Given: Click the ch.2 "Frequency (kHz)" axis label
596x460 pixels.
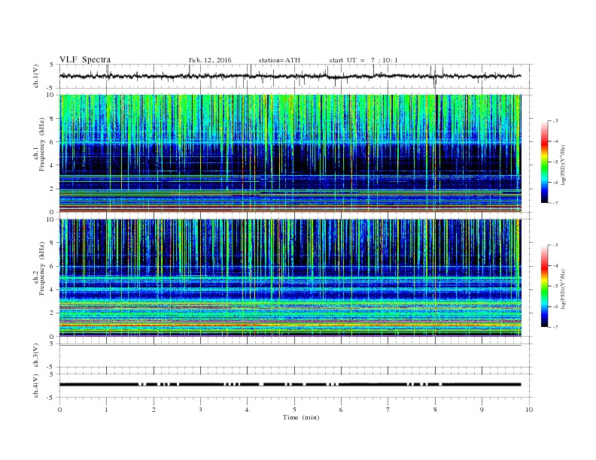Looking at the screenshot, I should click(x=41, y=268).
